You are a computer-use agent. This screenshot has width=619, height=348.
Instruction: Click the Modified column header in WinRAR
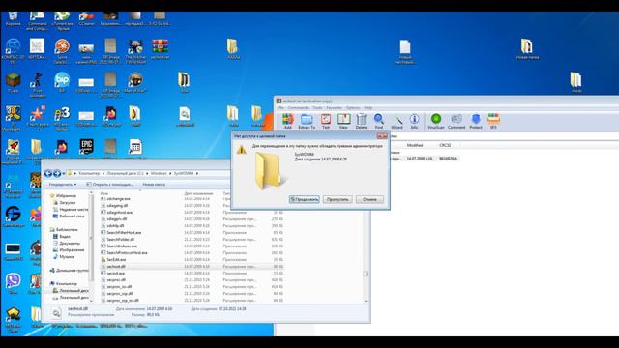point(415,145)
